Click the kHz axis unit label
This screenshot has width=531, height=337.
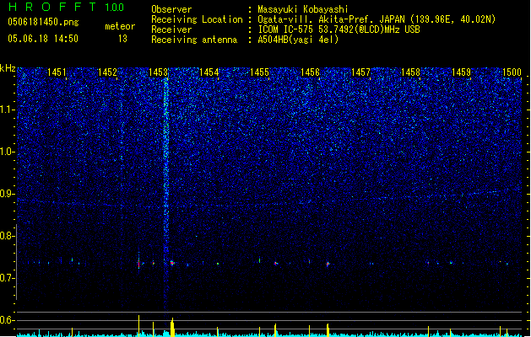click(x=8, y=68)
